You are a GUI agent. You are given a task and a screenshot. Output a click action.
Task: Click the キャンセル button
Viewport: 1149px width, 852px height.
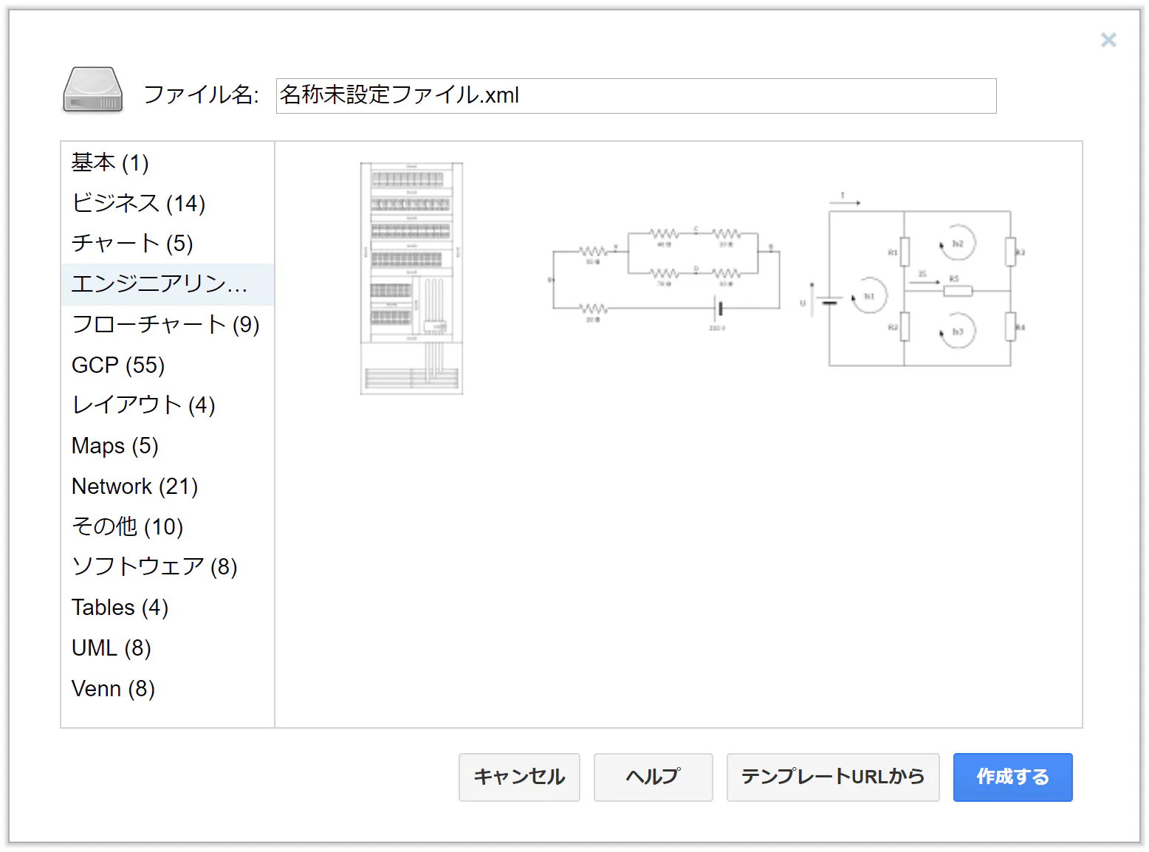coord(519,777)
